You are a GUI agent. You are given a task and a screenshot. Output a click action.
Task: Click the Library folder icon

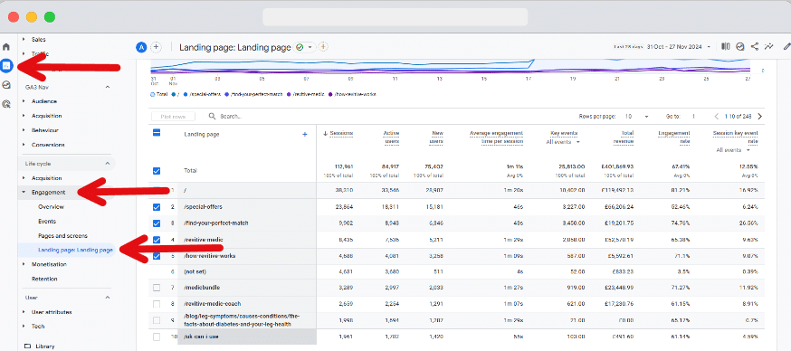coord(27,346)
